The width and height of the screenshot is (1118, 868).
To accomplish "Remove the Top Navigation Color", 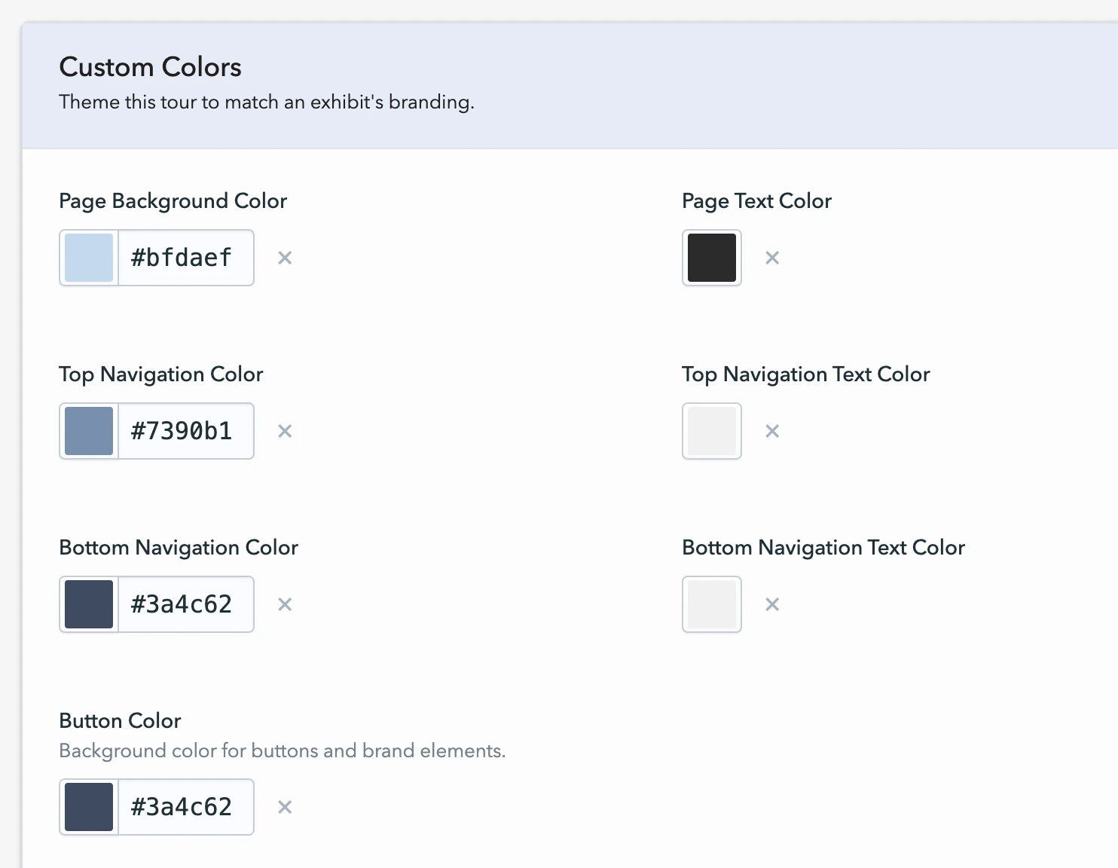I will [285, 431].
